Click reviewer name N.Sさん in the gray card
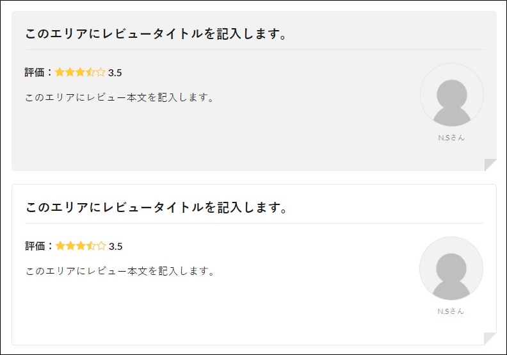The height and width of the screenshot is (355, 507). (451, 138)
